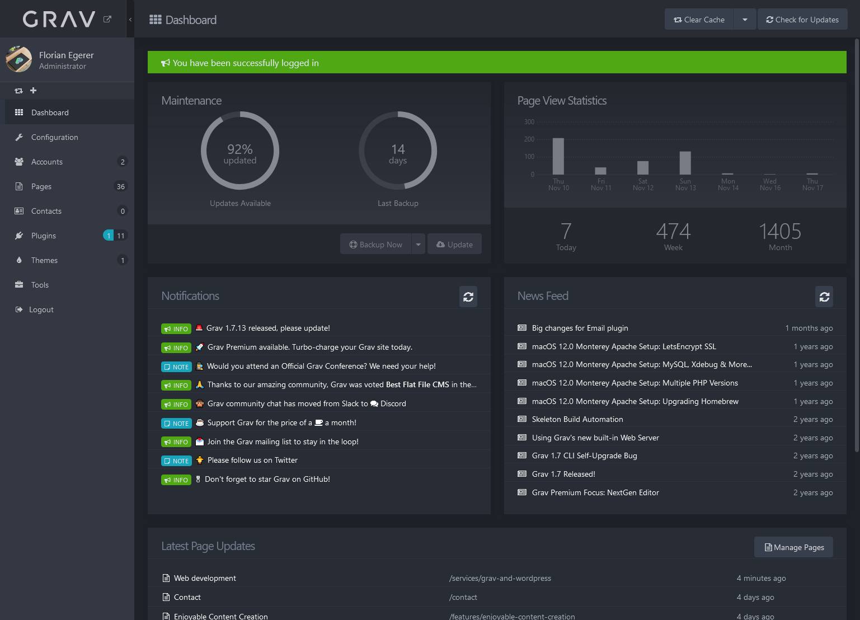860x620 pixels.
Task: Click the Sun Nov 13 bar in the chart
Action: coord(685,163)
